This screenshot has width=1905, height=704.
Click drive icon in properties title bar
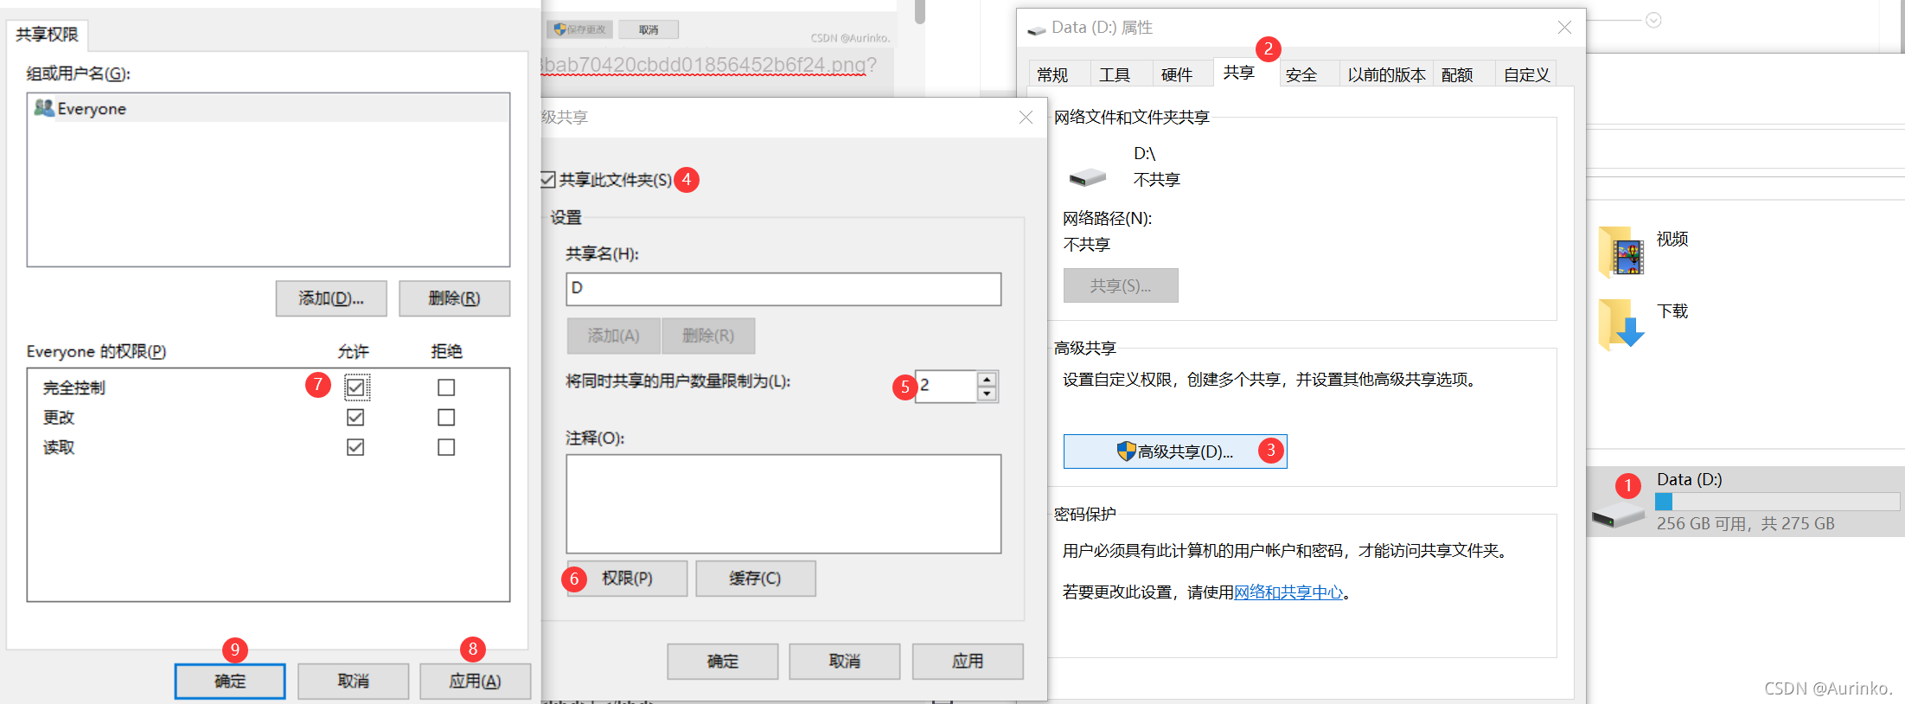click(1036, 29)
